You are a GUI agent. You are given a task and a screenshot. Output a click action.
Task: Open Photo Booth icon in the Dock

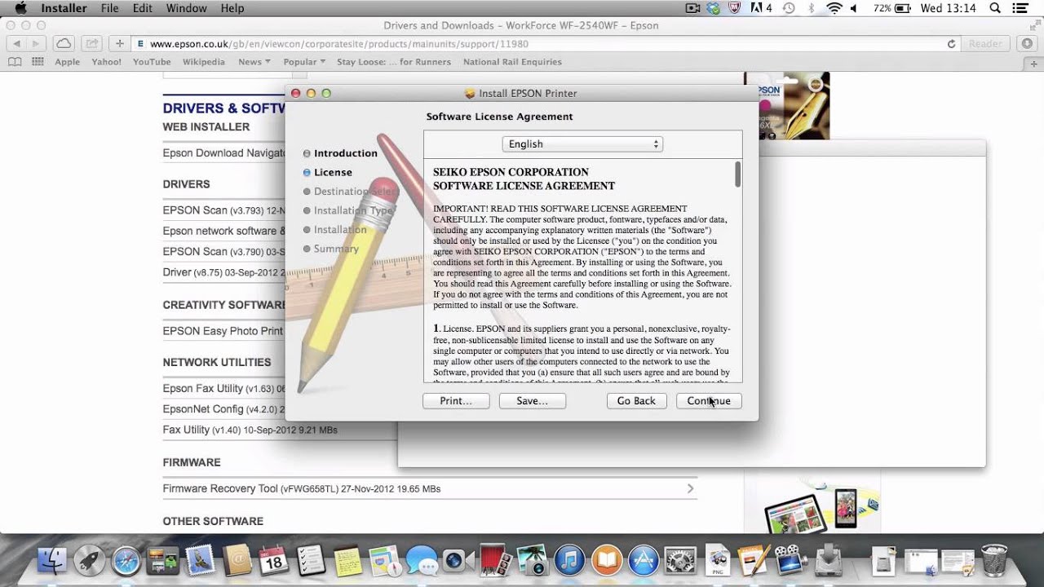(x=495, y=560)
